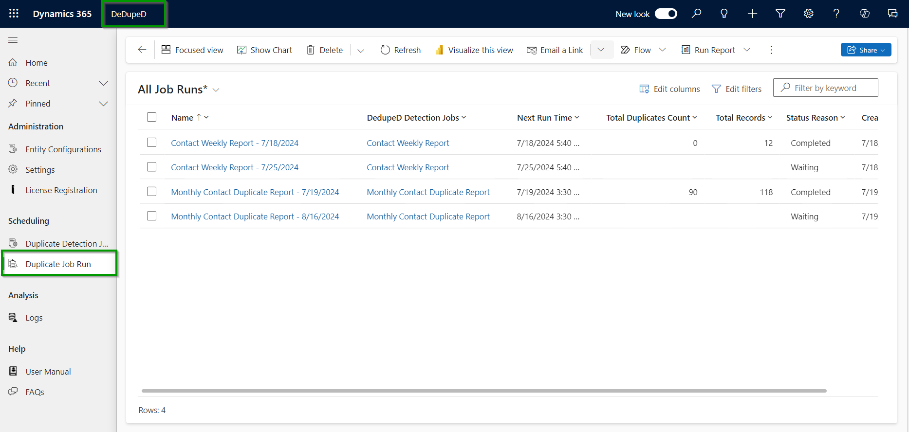The height and width of the screenshot is (432, 909).
Task: Open Run Report dropdown chevron
Action: pos(747,50)
